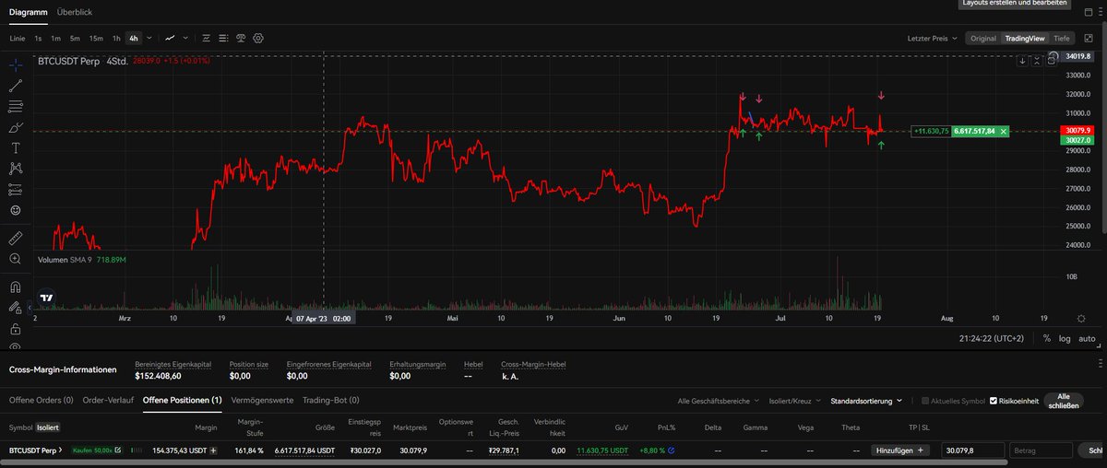This screenshot has height=468, width=1107.
Task: Open the Letzter Preis dropdown
Action: point(932,39)
